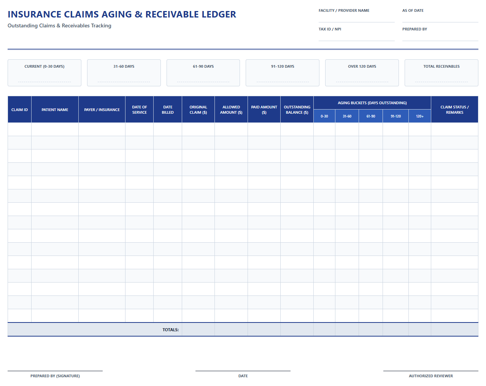Click the Patient Name column header
486x386 pixels.
[55, 110]
